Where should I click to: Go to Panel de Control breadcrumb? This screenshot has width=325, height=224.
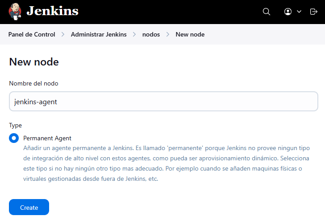coord(32,34)
